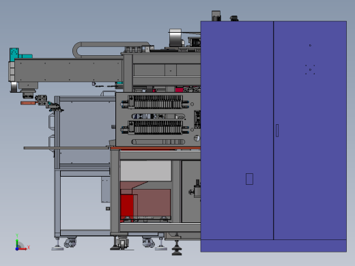This screenshot has width=355, height=266.
Task: Click the green Y axis of the orientation triad
Action: 17,243
